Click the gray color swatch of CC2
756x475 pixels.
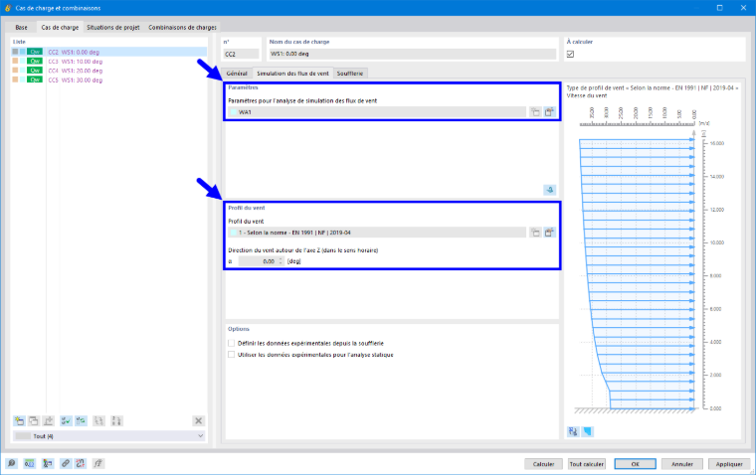[16, 52]
